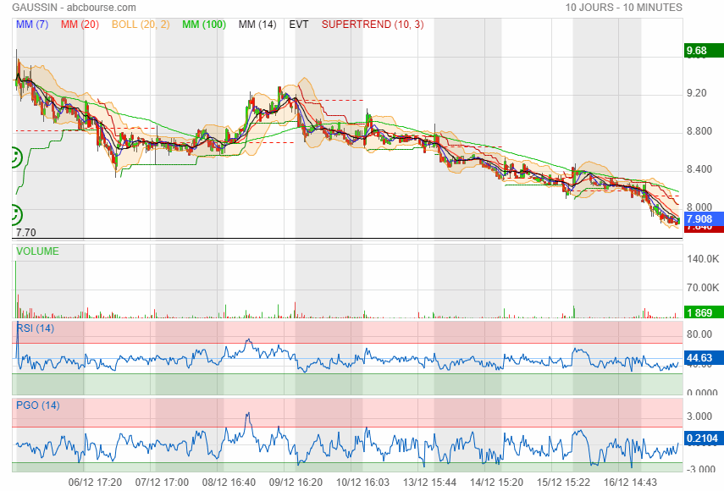Click the MM (100) legend label

coord(204,25)
